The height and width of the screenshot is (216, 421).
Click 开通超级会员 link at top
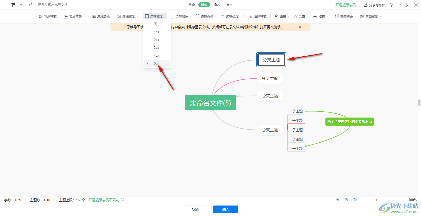[345, 5]
